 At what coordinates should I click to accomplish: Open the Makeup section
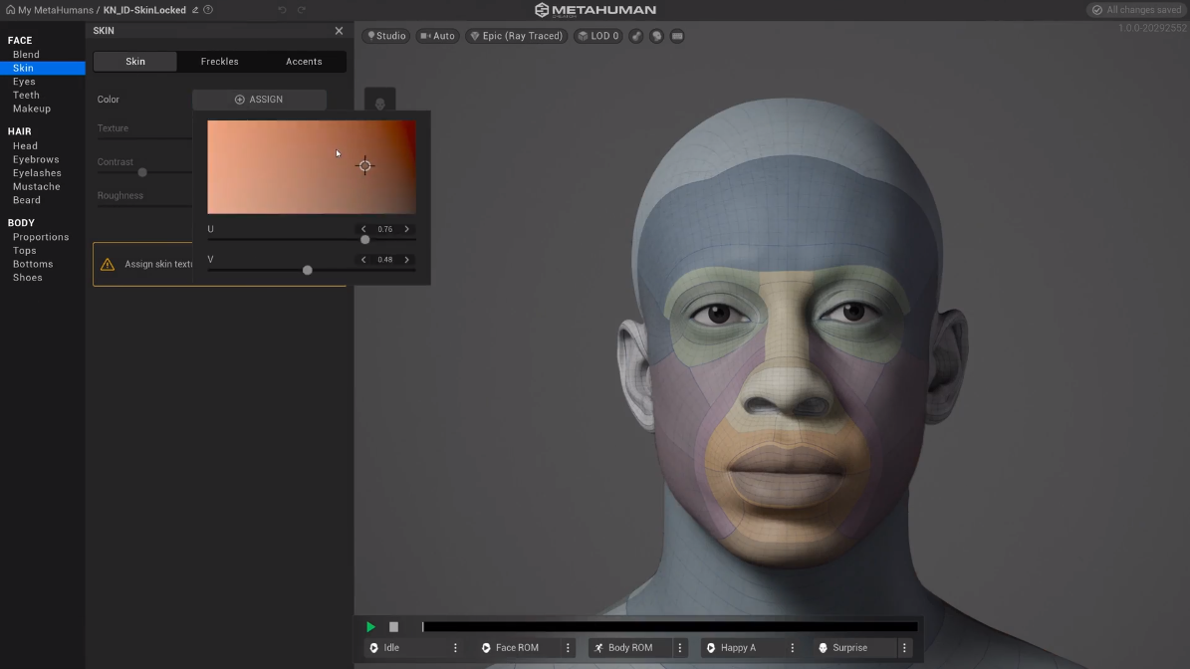[32, 110]
